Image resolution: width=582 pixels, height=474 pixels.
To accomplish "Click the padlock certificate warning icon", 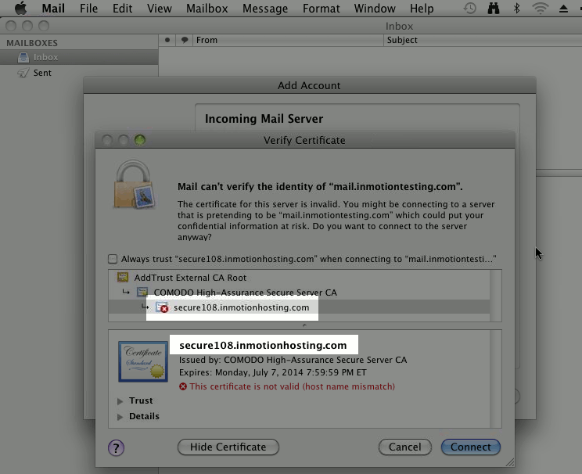I will click(134, 185).
